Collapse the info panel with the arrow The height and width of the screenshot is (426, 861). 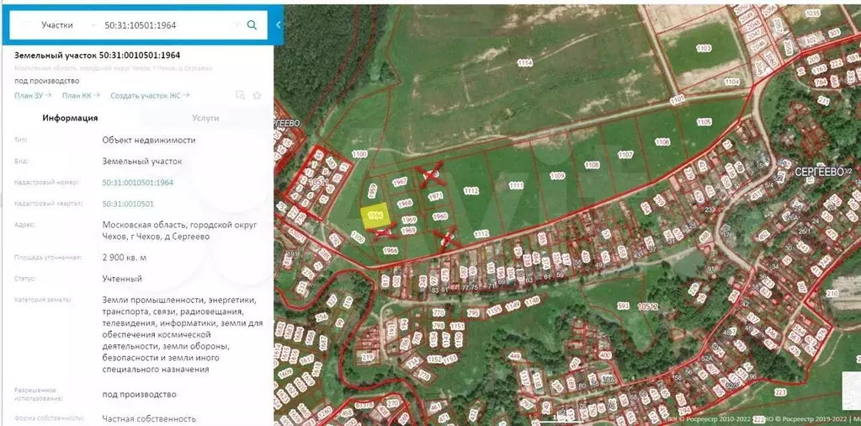278,25
